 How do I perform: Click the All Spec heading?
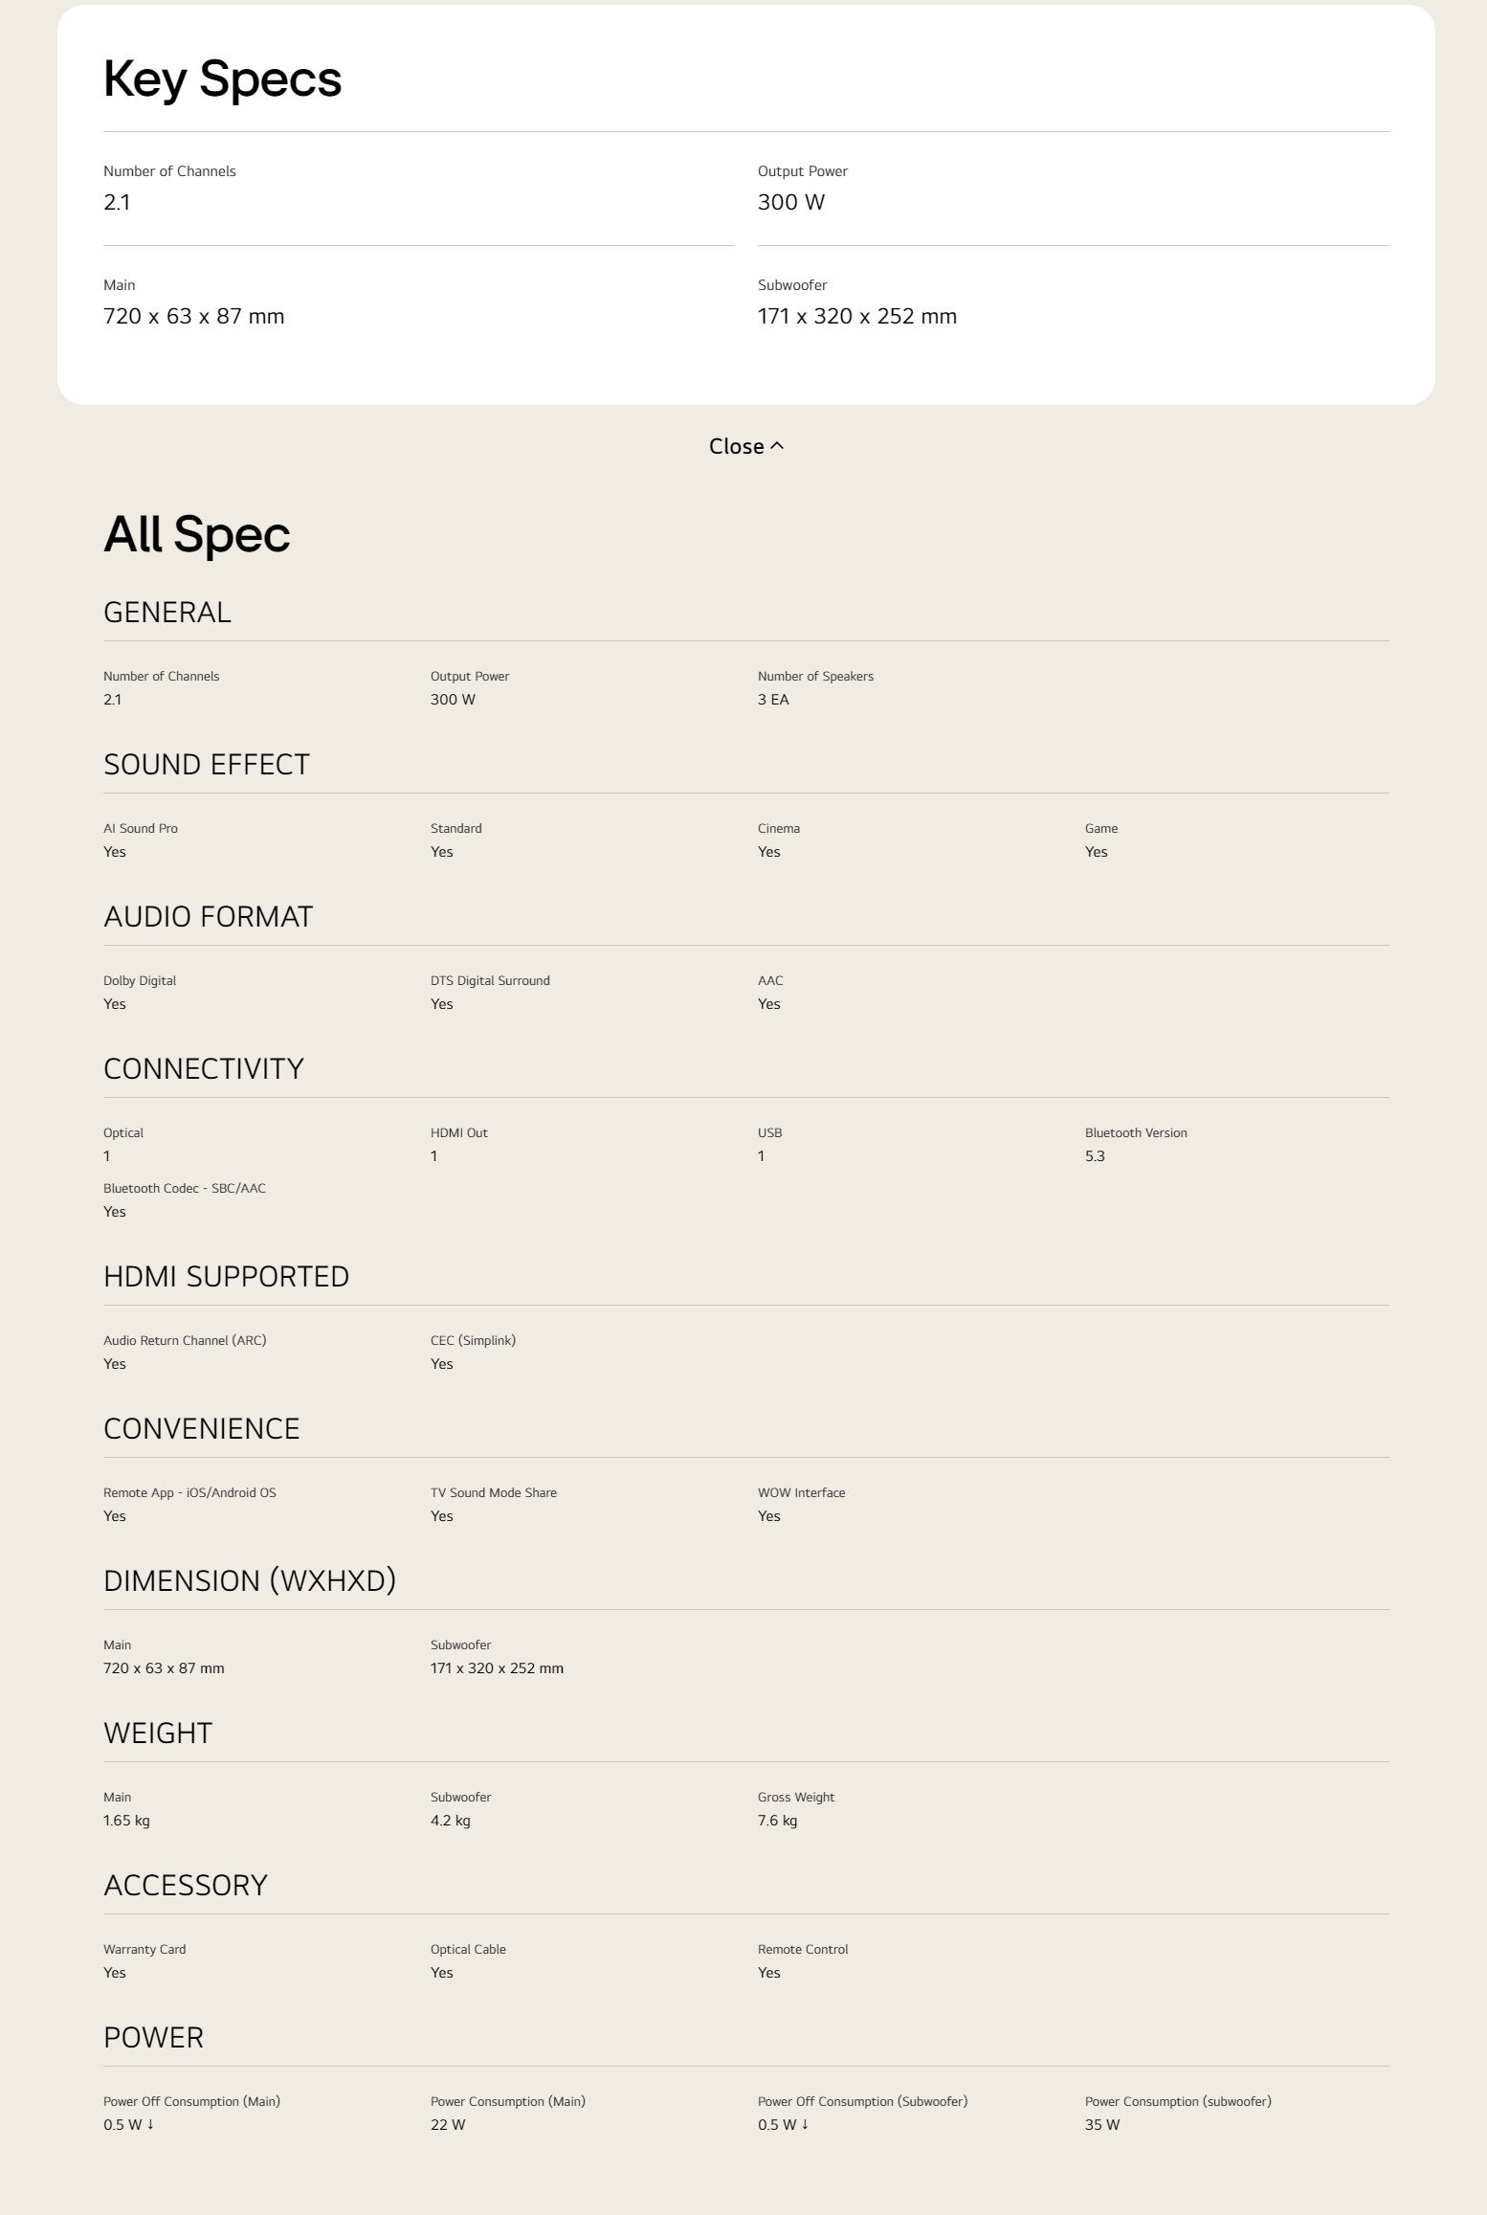(196, 534)
